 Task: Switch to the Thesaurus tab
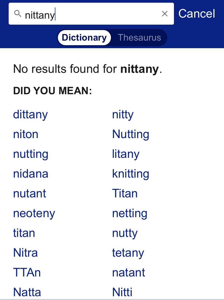(x=139, y=38)
